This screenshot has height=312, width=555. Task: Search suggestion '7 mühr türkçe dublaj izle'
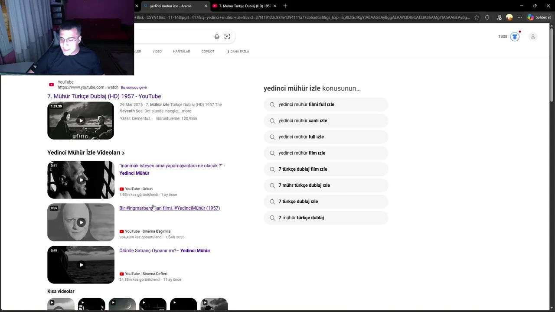(326, 185)
